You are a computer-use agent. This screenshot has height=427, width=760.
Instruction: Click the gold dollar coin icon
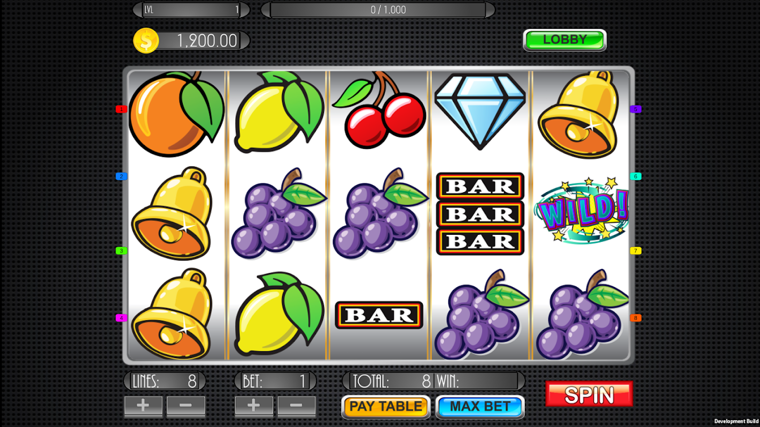(146, 41)
